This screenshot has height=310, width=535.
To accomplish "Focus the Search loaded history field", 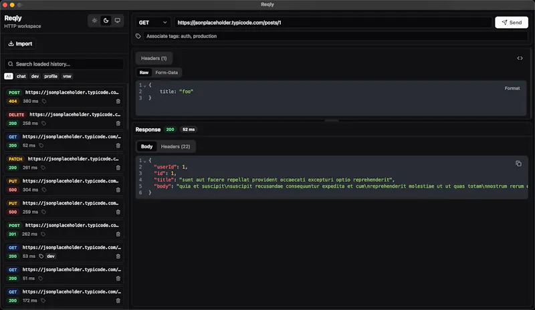I will coord(64,63).
